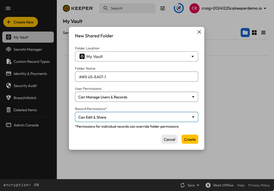
Task: Click the Keeper logo
Action: 78,8
